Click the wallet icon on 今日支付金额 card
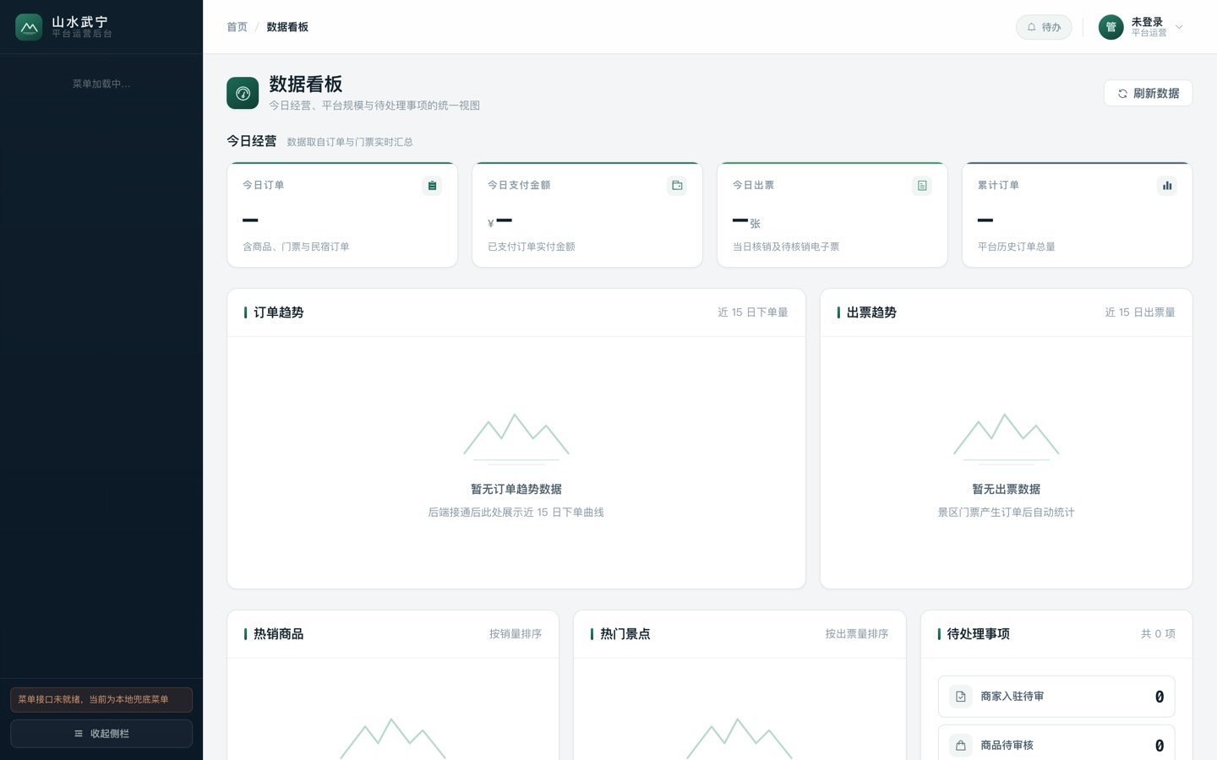This screenshot has width=1217, height=760. point(677,186)
